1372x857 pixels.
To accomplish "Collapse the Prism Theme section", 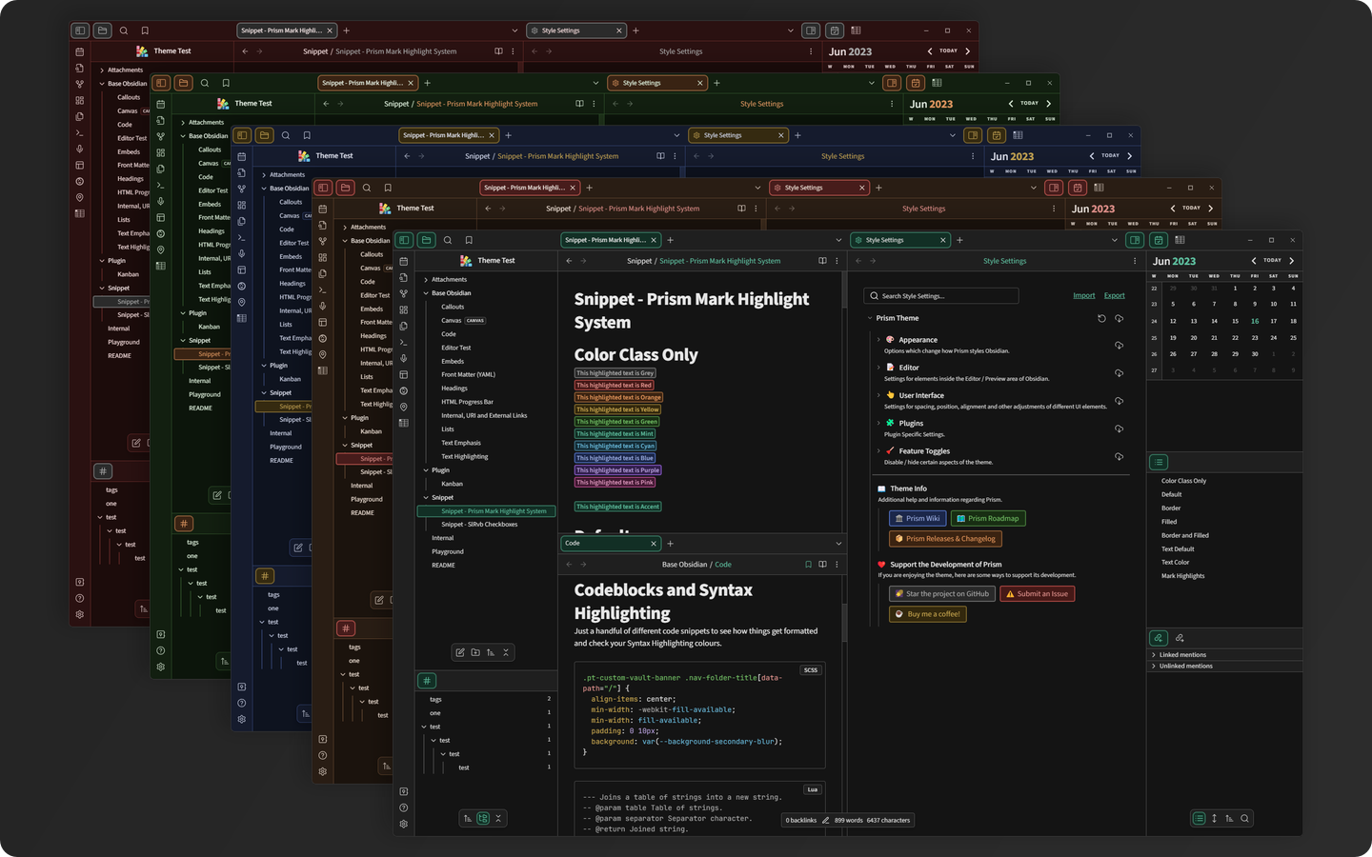I will coord(870,318).
